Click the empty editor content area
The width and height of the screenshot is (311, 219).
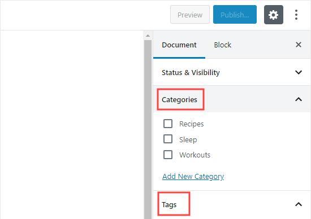click(x=72, y=125)
